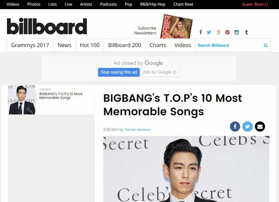Screen dimensions: 279x202
Task: Open the Super Bowl LI link
Action: click(255, 4)
